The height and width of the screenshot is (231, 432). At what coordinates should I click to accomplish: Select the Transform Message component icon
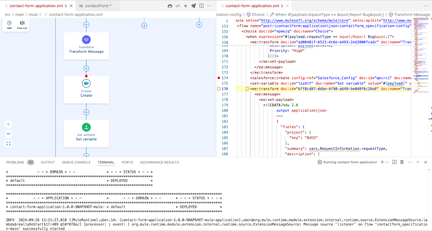coord(86,40)
